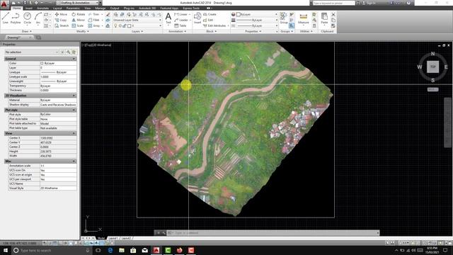The height and width of the screenshot is (255, 453).
Task: Collapse the Misc section in Properties
Action: [74, 161]
